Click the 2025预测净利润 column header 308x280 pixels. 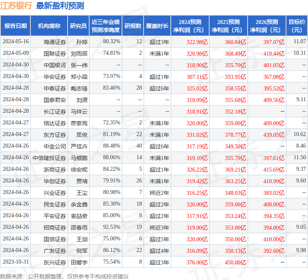(228, 26)
